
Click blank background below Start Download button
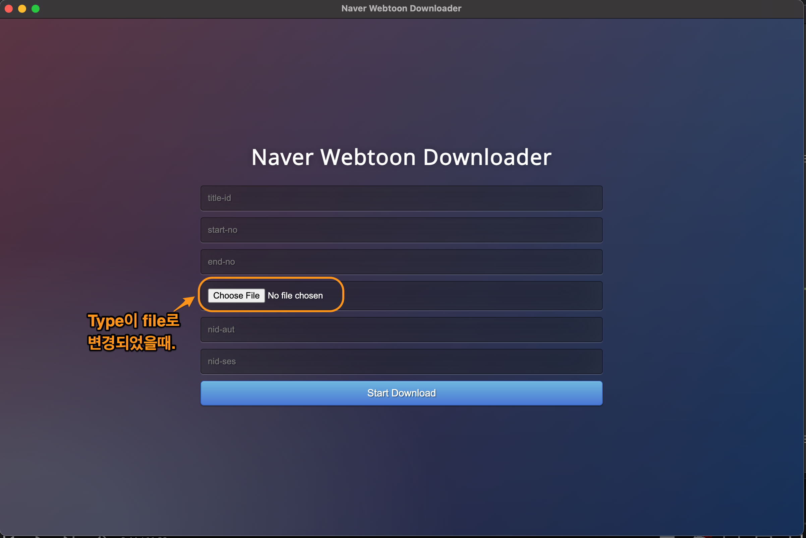pos(401,463)
